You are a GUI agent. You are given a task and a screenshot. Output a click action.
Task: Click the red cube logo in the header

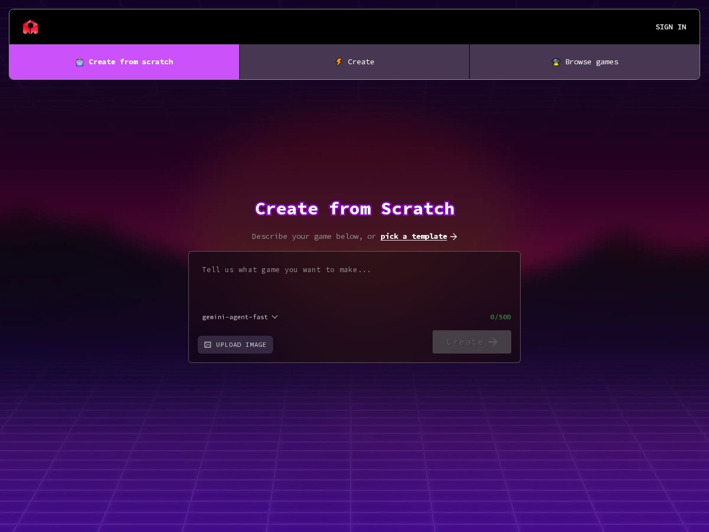click(x=30, y=27)
